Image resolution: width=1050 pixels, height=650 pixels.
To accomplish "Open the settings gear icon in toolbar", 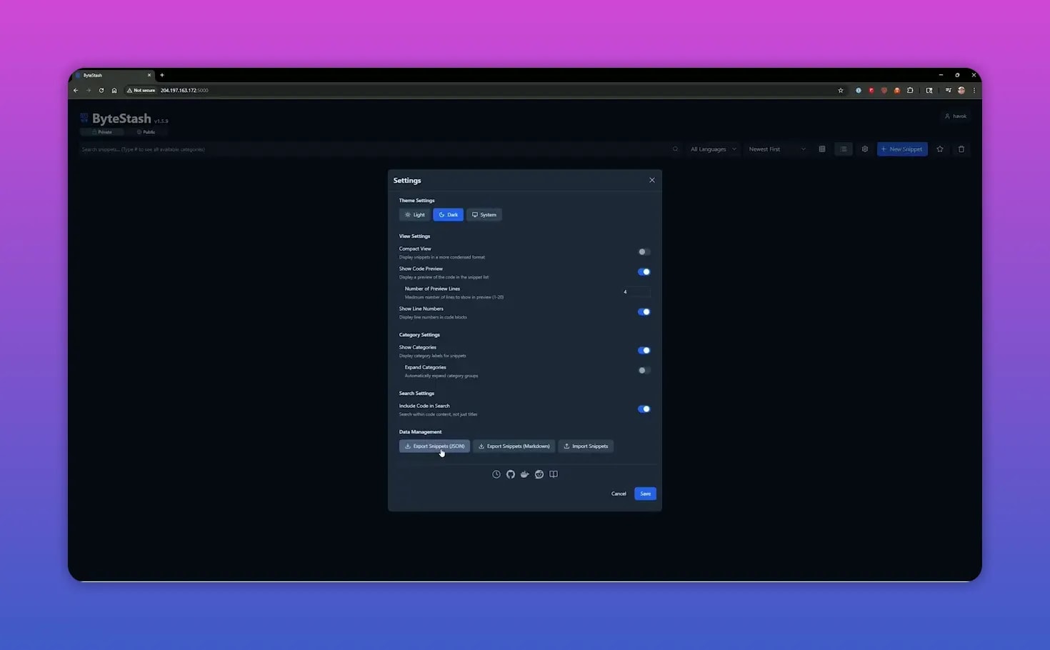I will (865, 149).
